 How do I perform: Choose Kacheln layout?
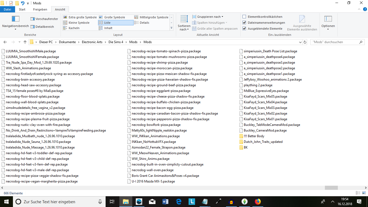click(x=71, y=28)
